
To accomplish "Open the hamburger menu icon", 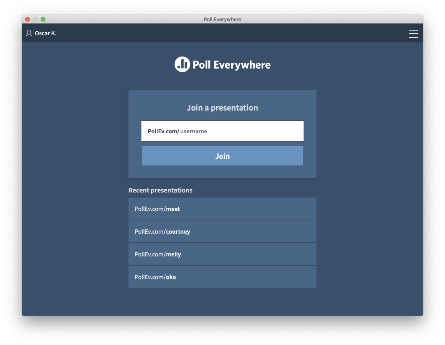I will [413, 33].
